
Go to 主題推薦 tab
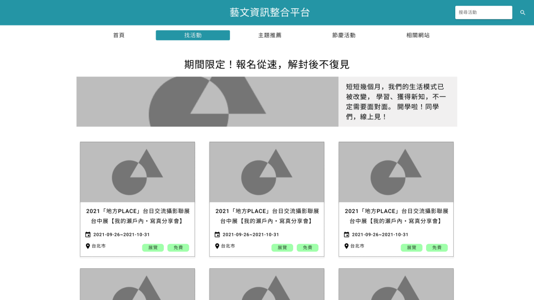[270, 35]
